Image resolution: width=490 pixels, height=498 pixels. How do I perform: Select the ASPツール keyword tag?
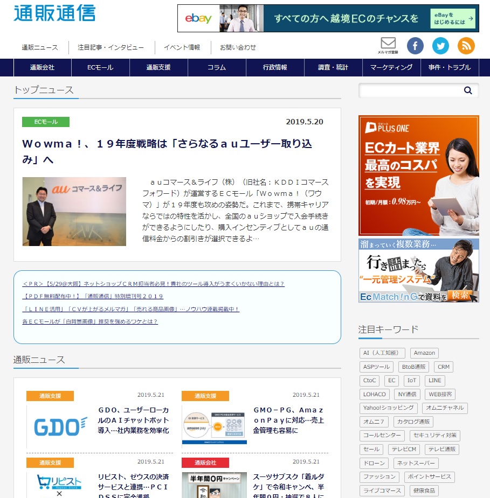point(376,367)
